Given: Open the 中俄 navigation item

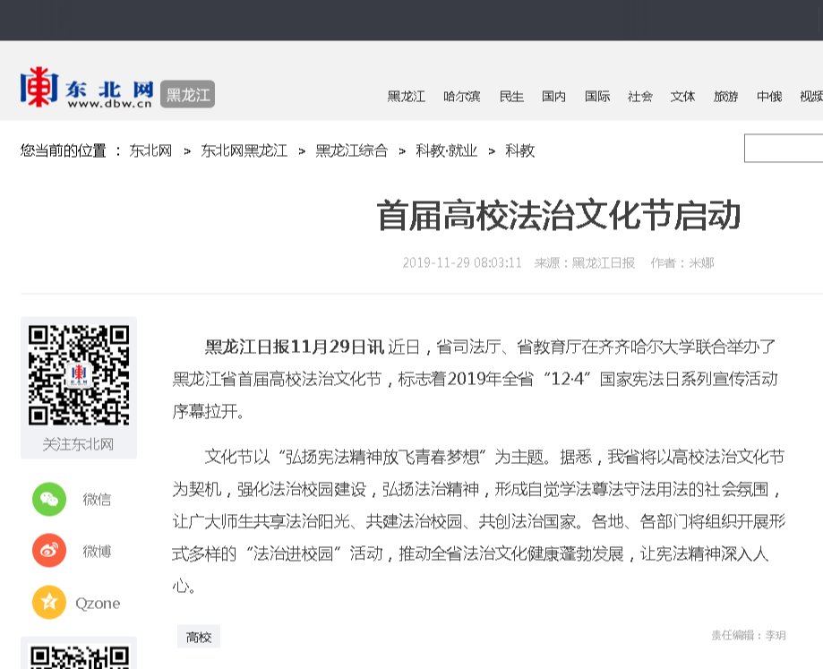Looking at the screenshot, I should [768, 97].
